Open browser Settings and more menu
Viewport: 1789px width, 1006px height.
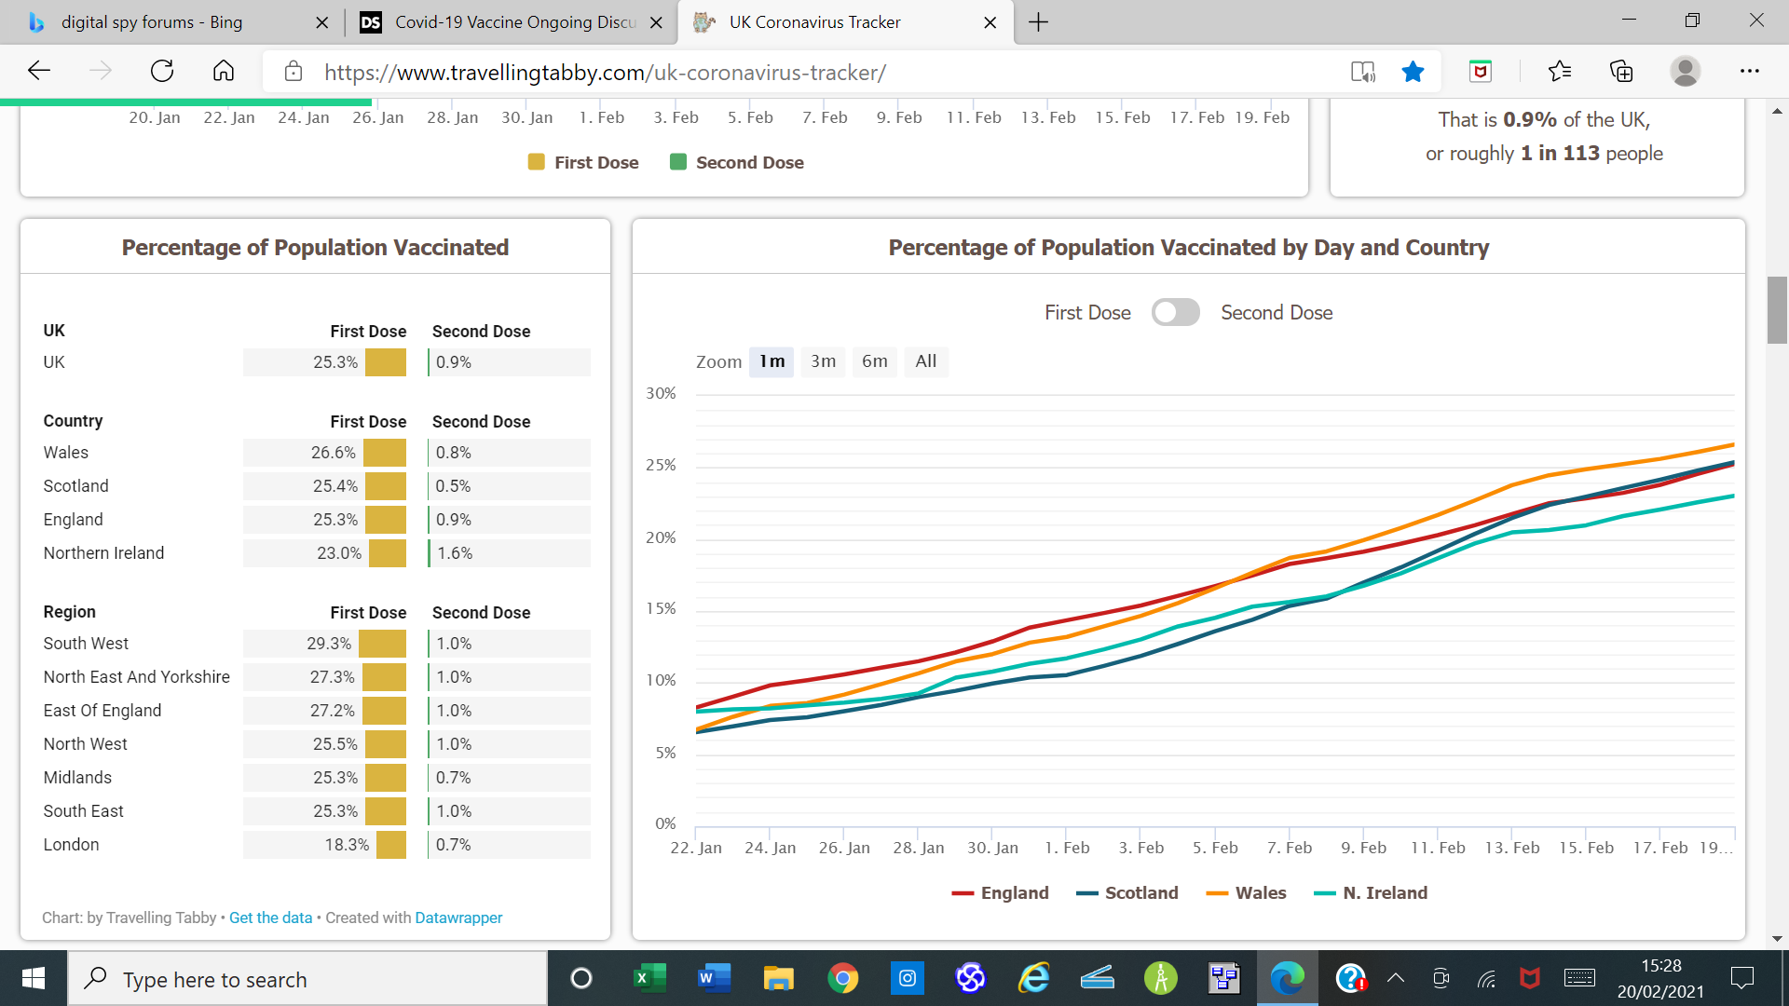pyautogui.click(x=1749, y=72)
